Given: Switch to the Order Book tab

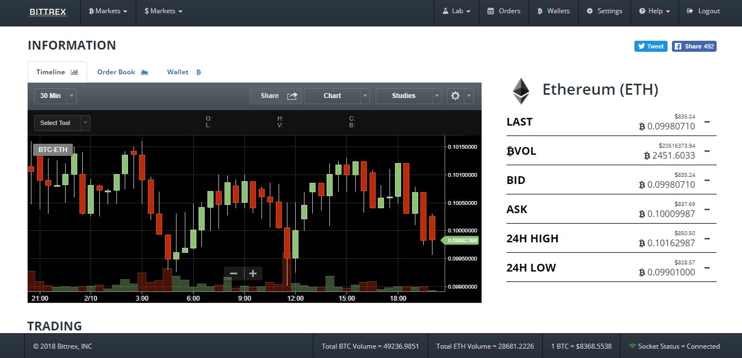Looking at the screenshot, I should [x=116, y=72].
